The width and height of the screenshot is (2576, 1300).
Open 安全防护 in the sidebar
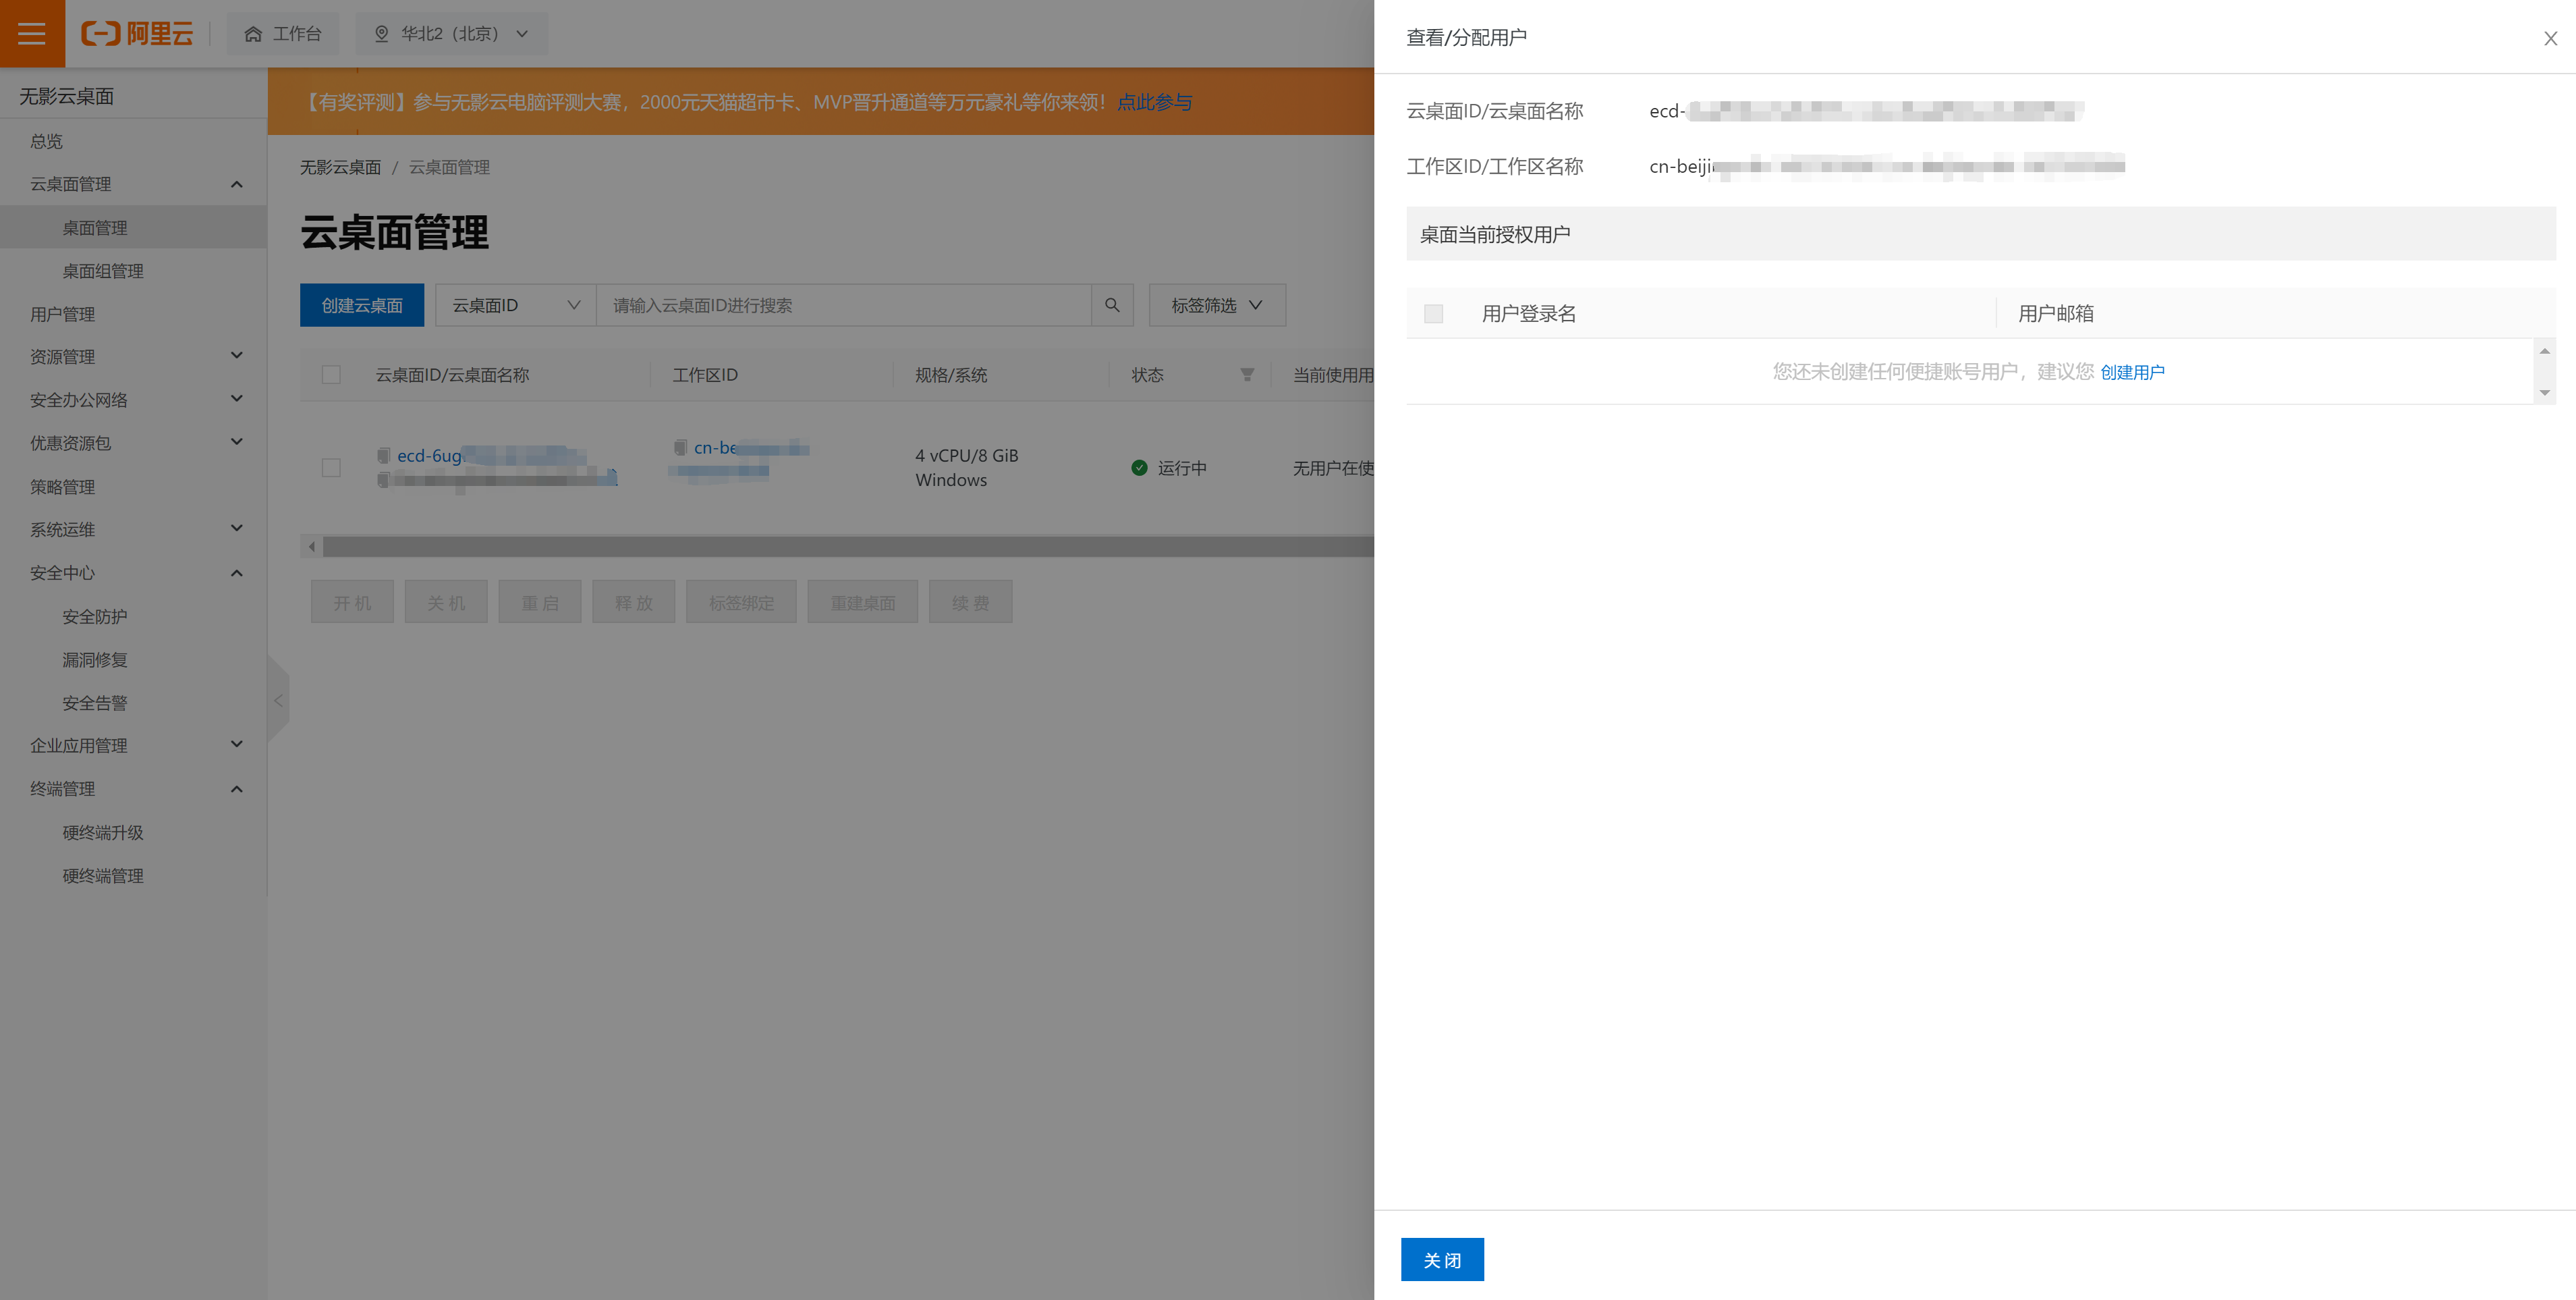tap(95, 616)
